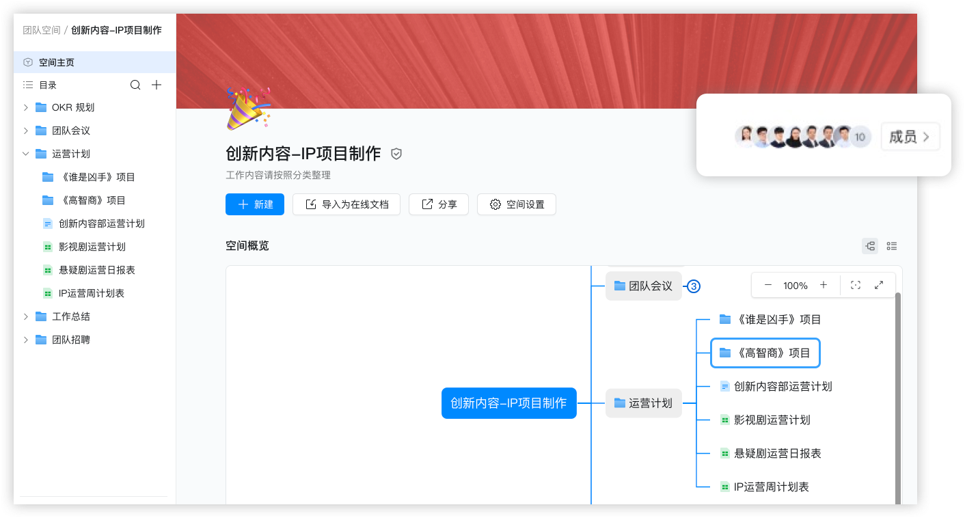Screen dimensions: 965x518
Task: Click the root node 创新内容-IP项目制作
Action: [509, 403]
